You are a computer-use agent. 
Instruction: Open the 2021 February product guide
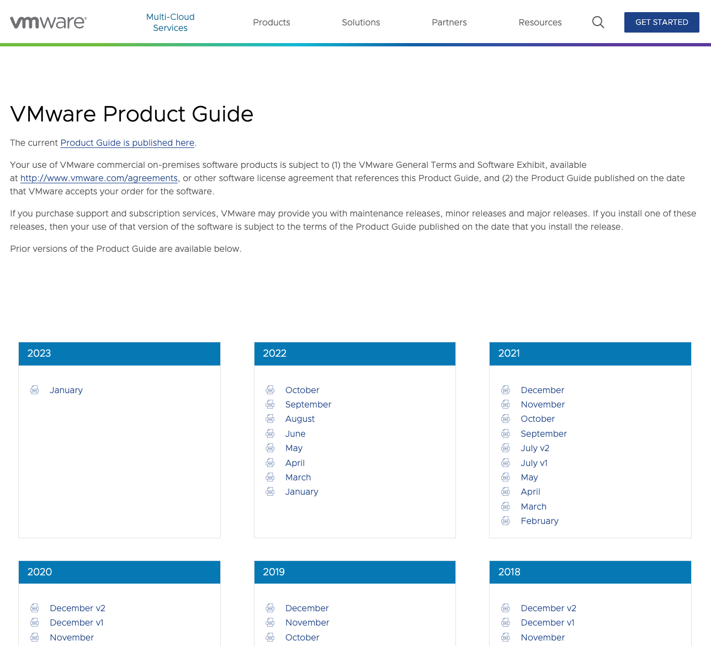point(539,521)
